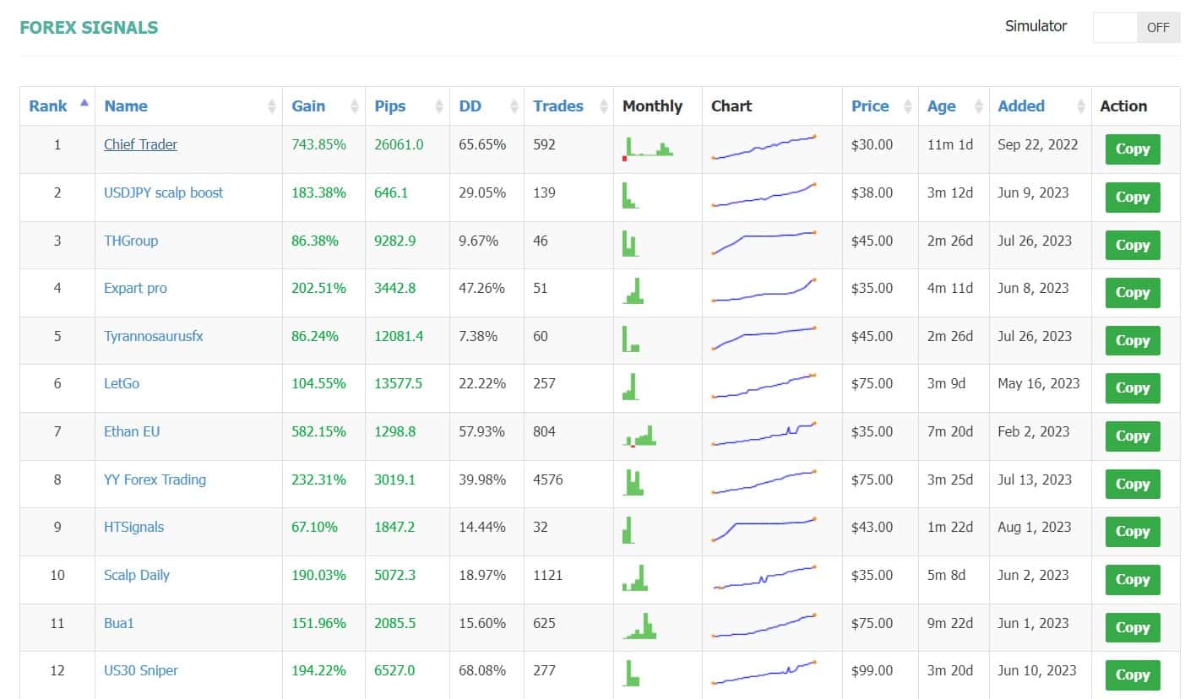This screenshot has height=699, width=1196.
Task: Select the Sep 22, 2022 date
Action: pos(1038,144)
